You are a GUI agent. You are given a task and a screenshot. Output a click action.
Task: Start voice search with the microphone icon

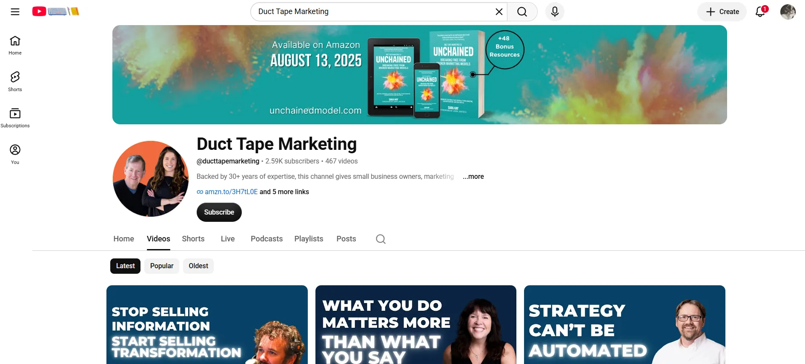coord(555,11)
